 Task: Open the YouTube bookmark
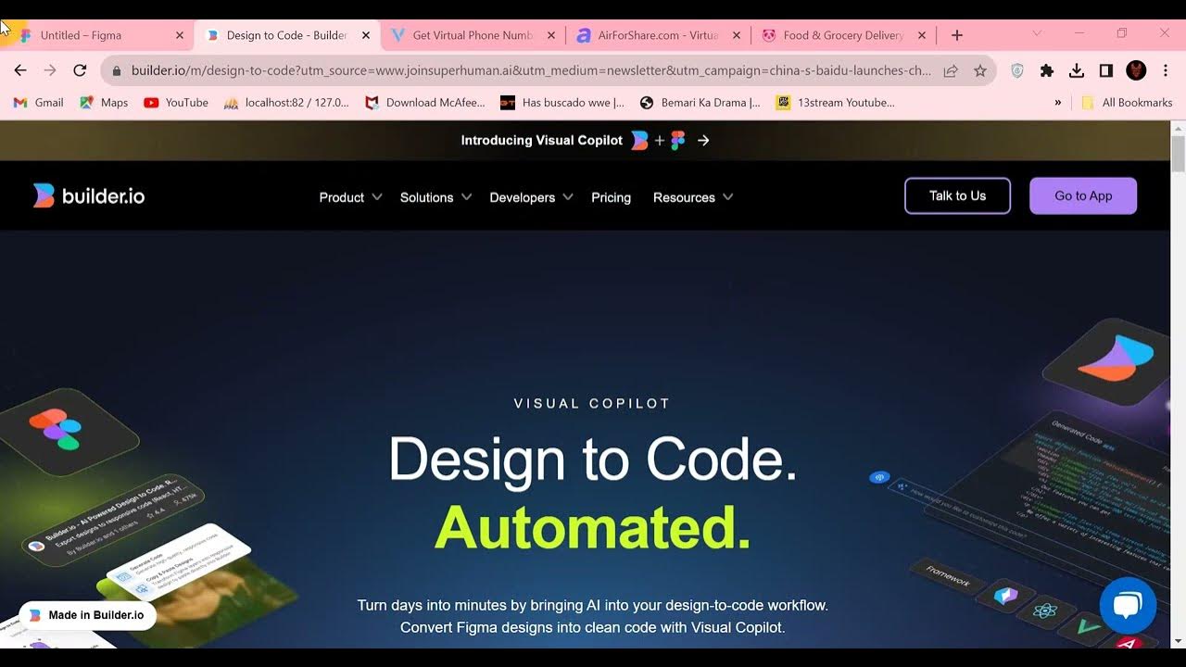click(176, 103)
